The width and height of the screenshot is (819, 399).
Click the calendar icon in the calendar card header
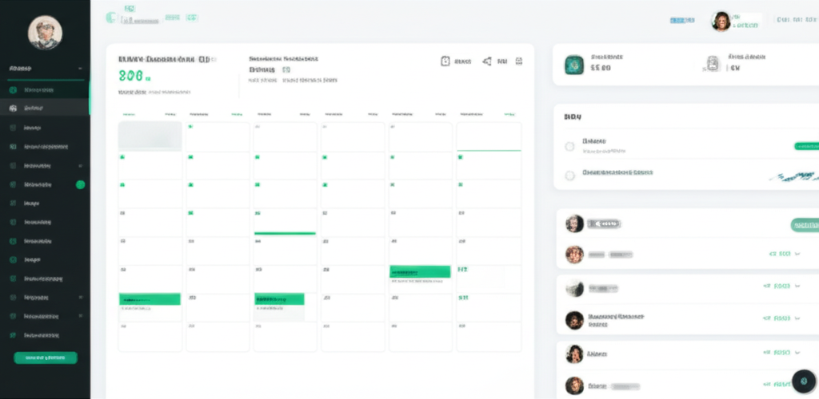tap(445, 61)
